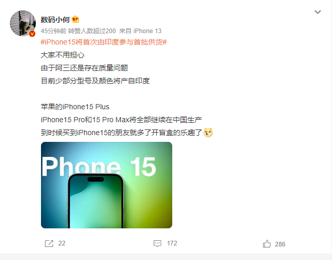Click the 45分钟前 timestamp

[53, 31]
